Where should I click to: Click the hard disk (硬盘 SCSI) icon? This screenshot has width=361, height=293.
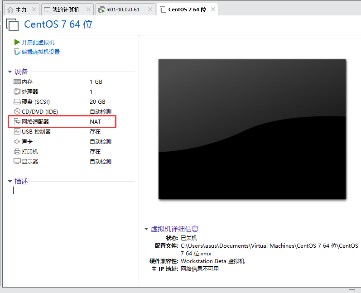[17, 102]
